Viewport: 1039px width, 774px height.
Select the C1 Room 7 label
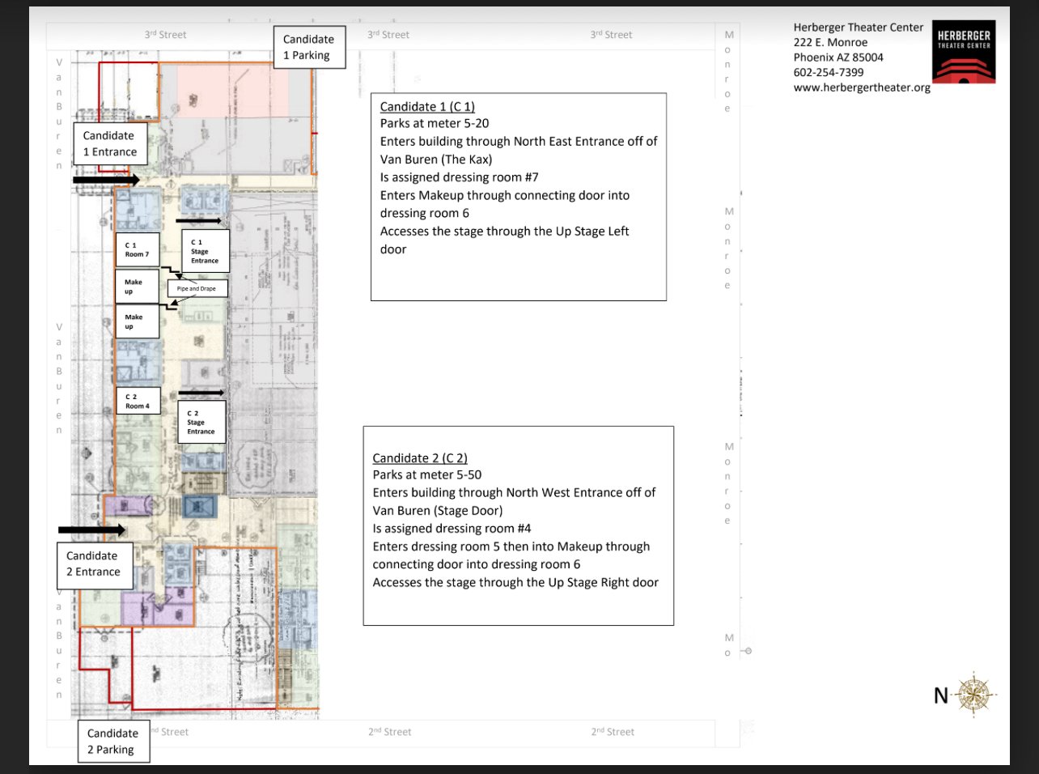tap(137, 249)
